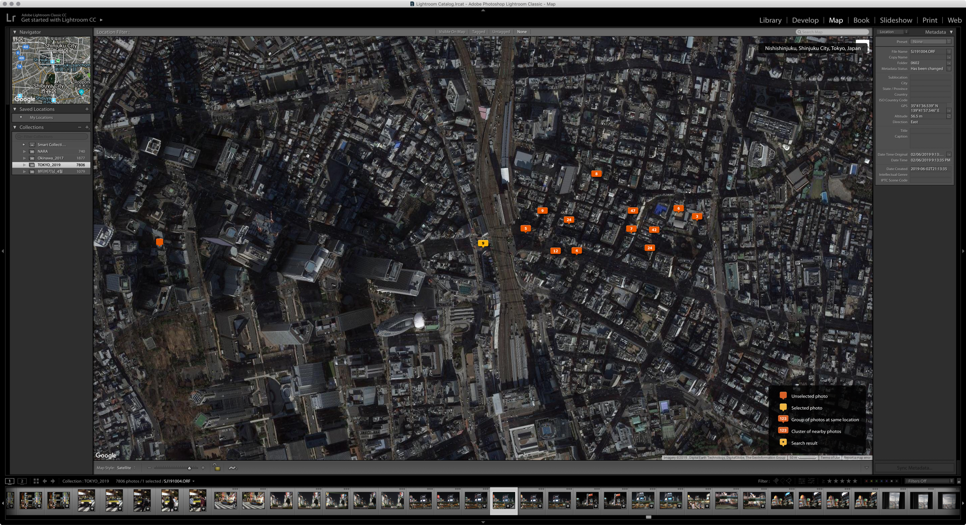
Task: Switch to the Develop module
Action: pos(805,20)
